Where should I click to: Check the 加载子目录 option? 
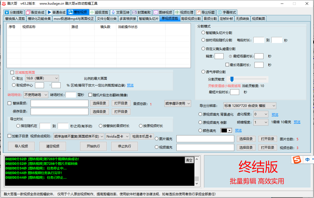click(9, 136)
